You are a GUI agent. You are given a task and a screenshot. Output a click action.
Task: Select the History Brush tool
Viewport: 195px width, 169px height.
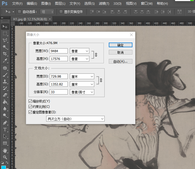click(x=5, y=88)
